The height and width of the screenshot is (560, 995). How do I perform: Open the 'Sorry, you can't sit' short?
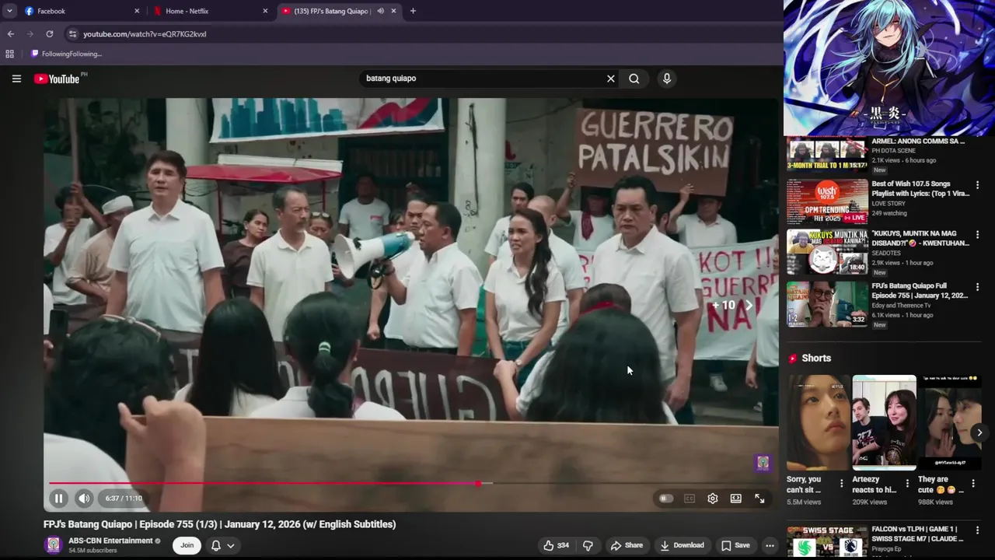[818, 423]
